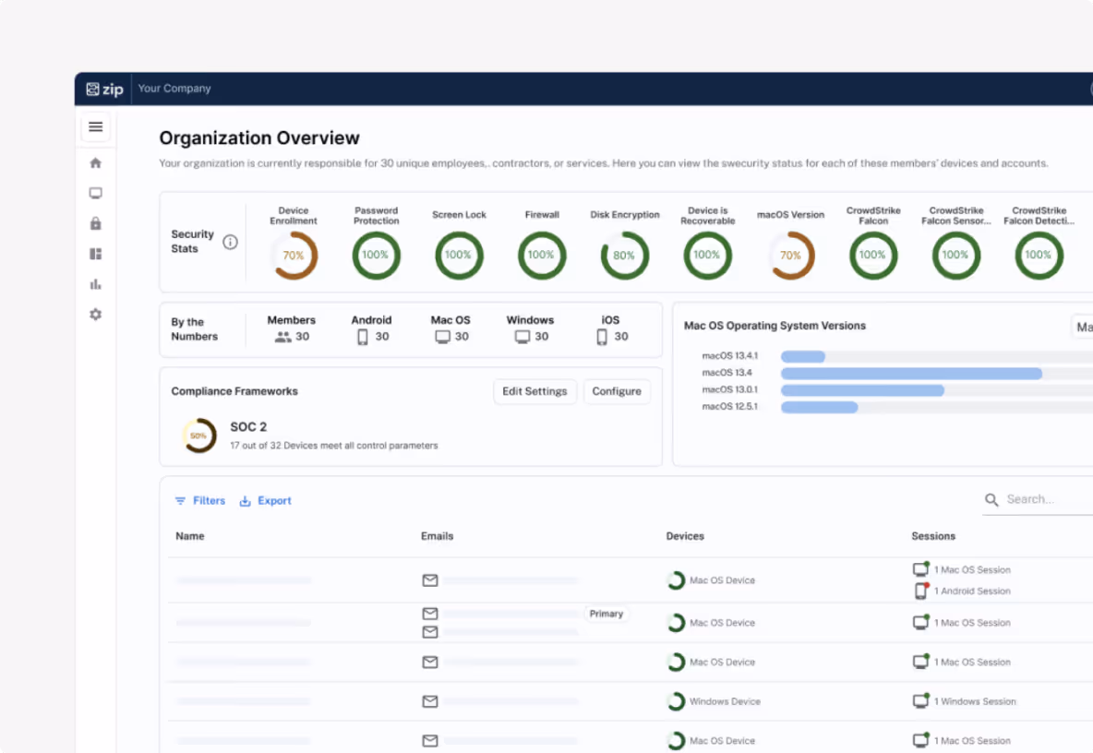Click the Name column header
The width and height of the screenshot is (1093, 753).
pyautogui.click(x=190, y=536)
